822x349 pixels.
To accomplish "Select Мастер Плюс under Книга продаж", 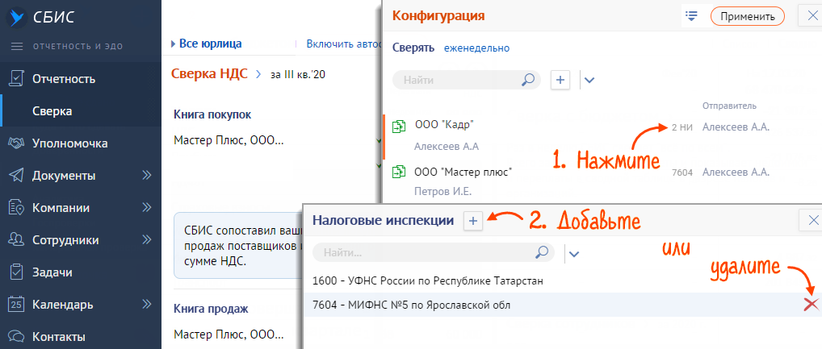I will coord(229,334).
